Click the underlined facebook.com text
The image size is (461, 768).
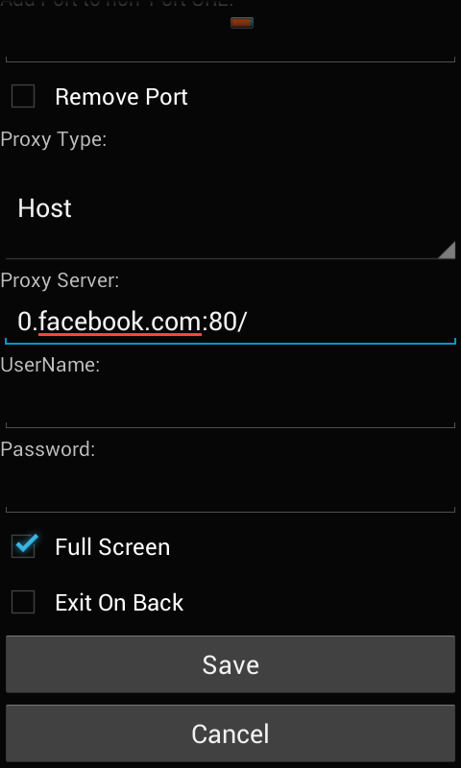[x=120, y=322]
